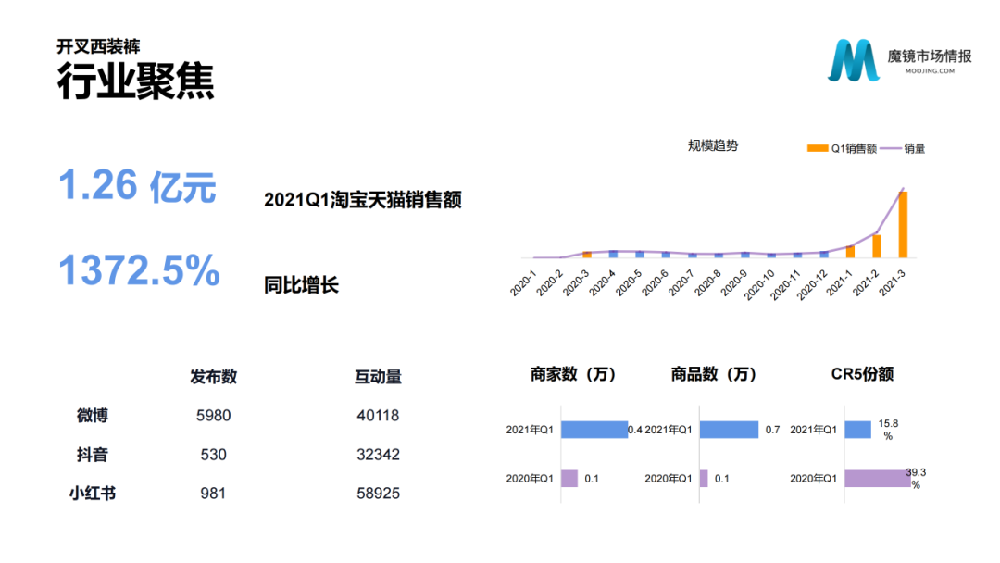1000x563 pixels.
Task: Click the orange Q1销售额 legend swatch
Action: pos(818,148)
